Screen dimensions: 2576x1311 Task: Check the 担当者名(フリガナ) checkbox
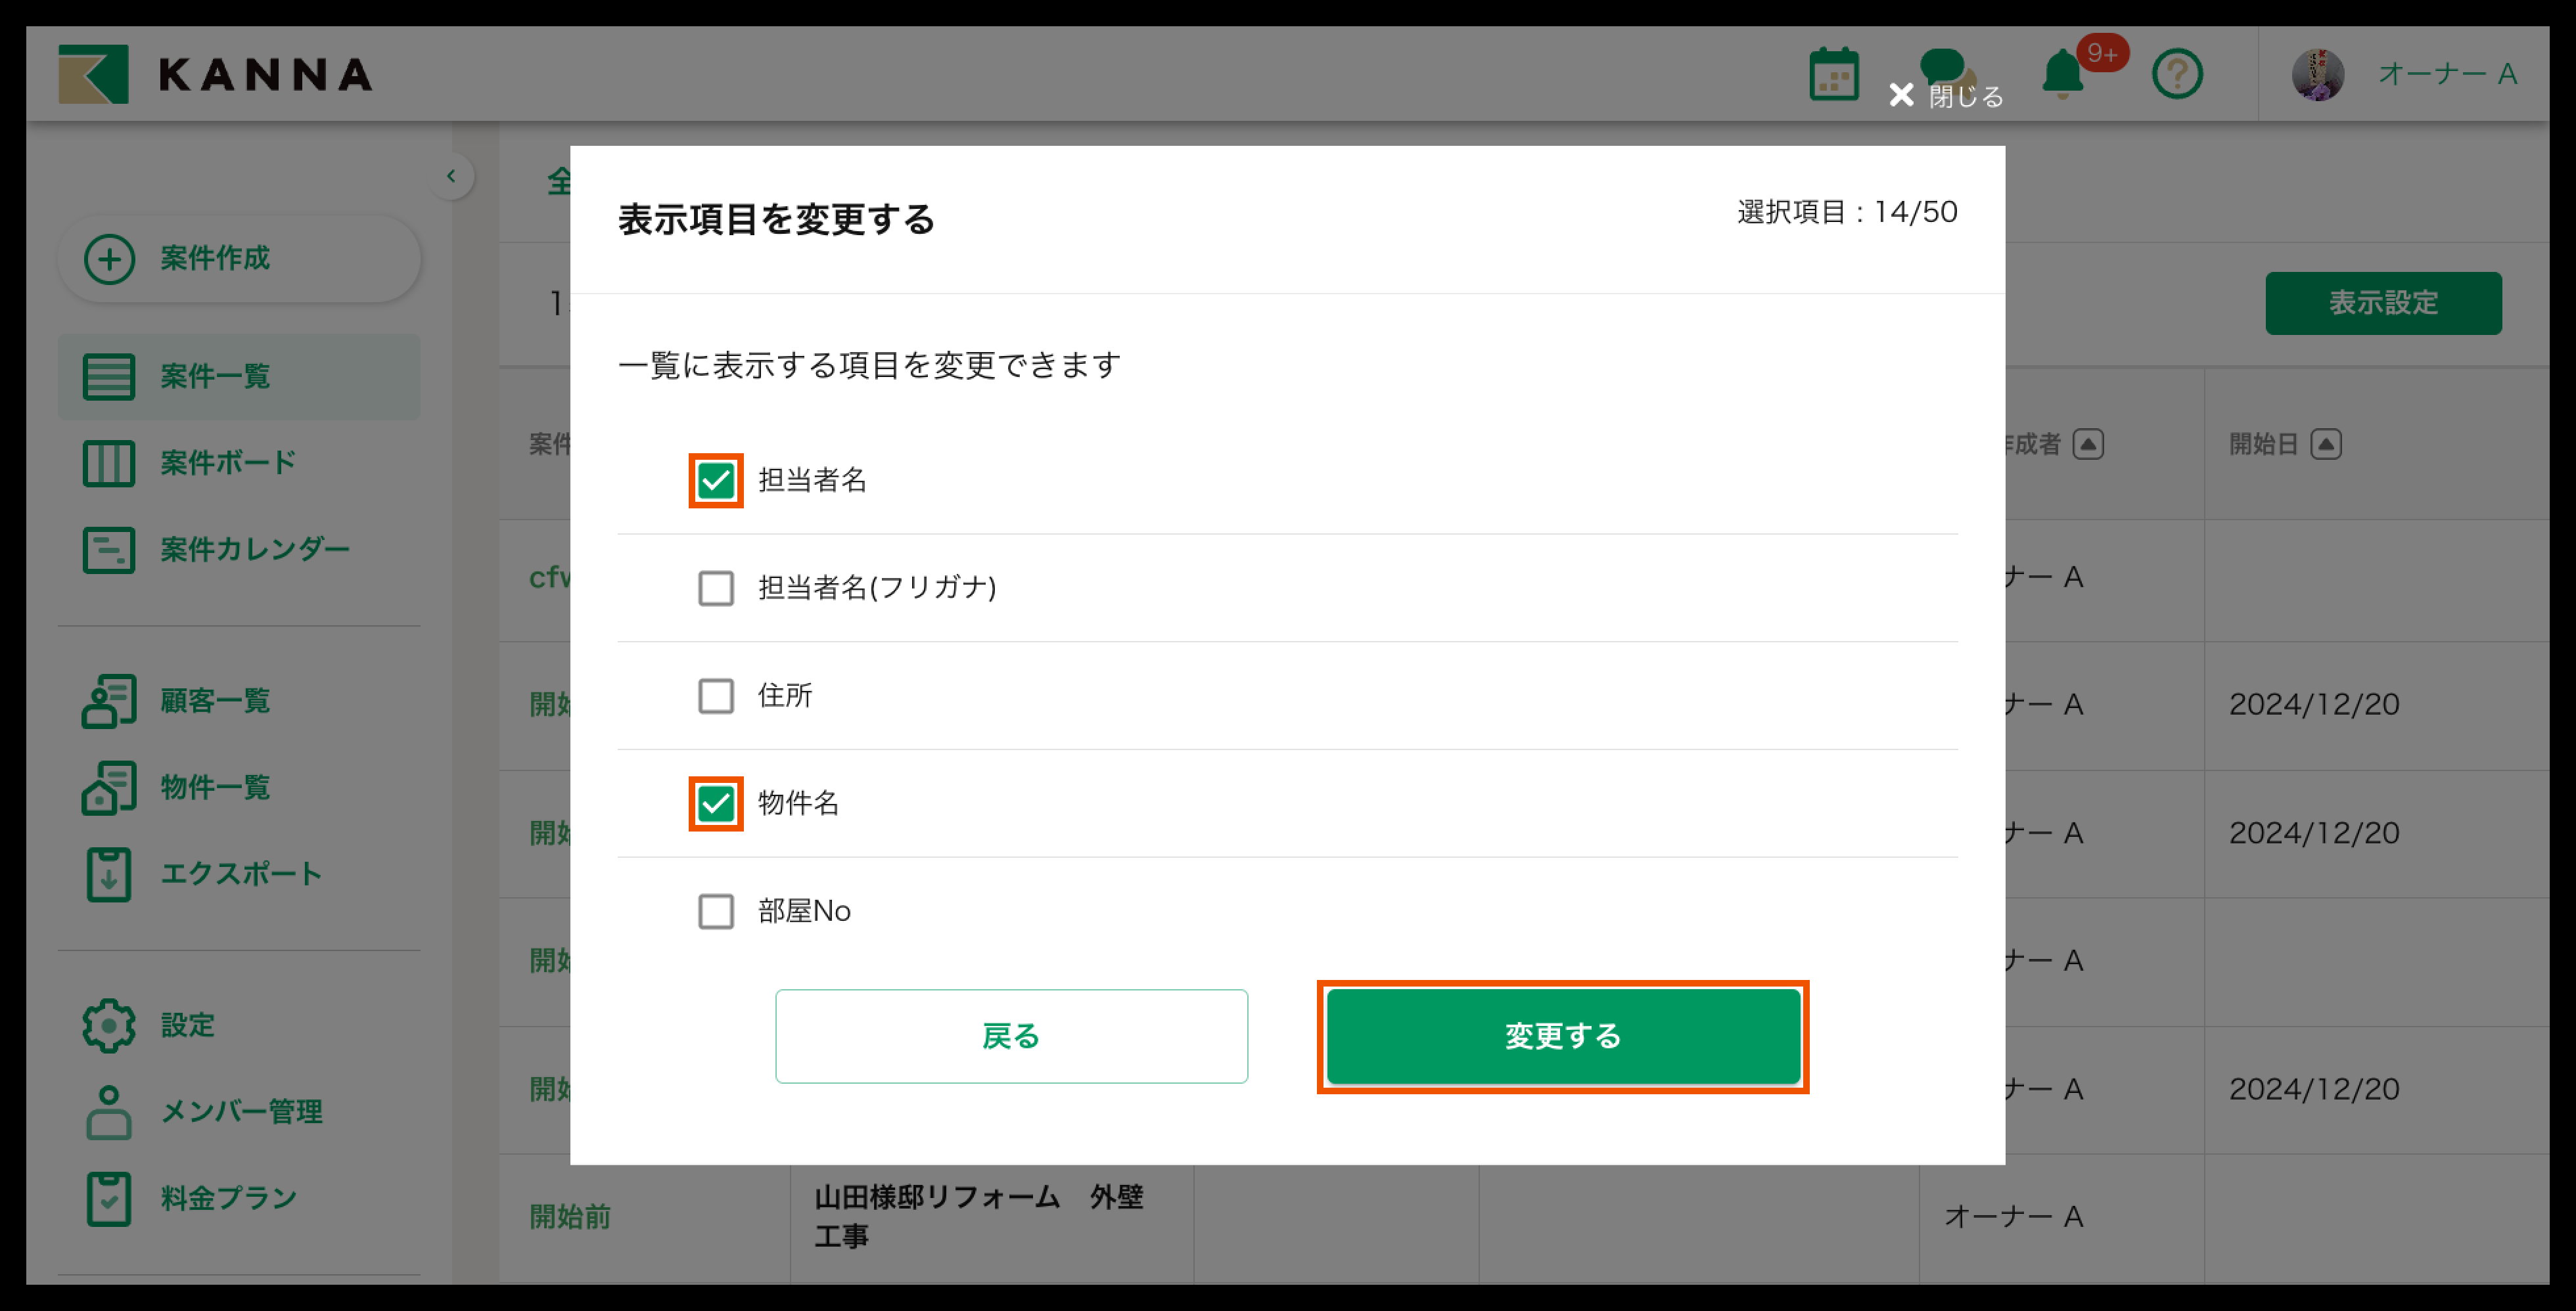tap(715, 589)
